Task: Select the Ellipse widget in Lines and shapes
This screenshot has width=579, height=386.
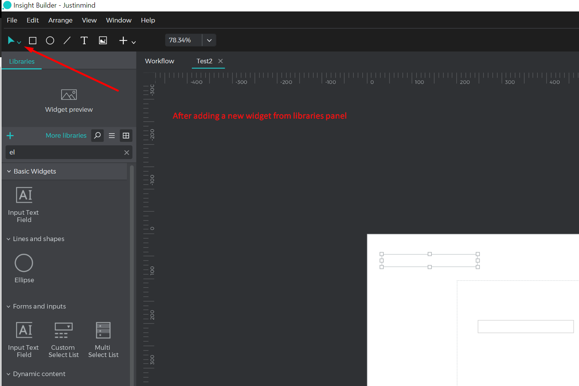Action: (24, 269)
